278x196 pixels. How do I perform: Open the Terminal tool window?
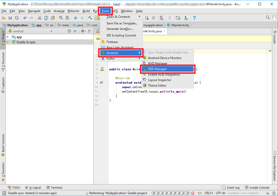click(54, 188)
